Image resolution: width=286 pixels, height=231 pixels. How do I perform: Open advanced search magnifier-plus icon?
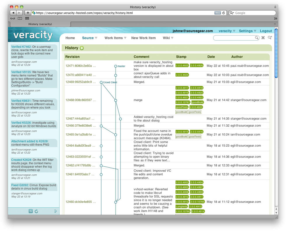point(270,38)
